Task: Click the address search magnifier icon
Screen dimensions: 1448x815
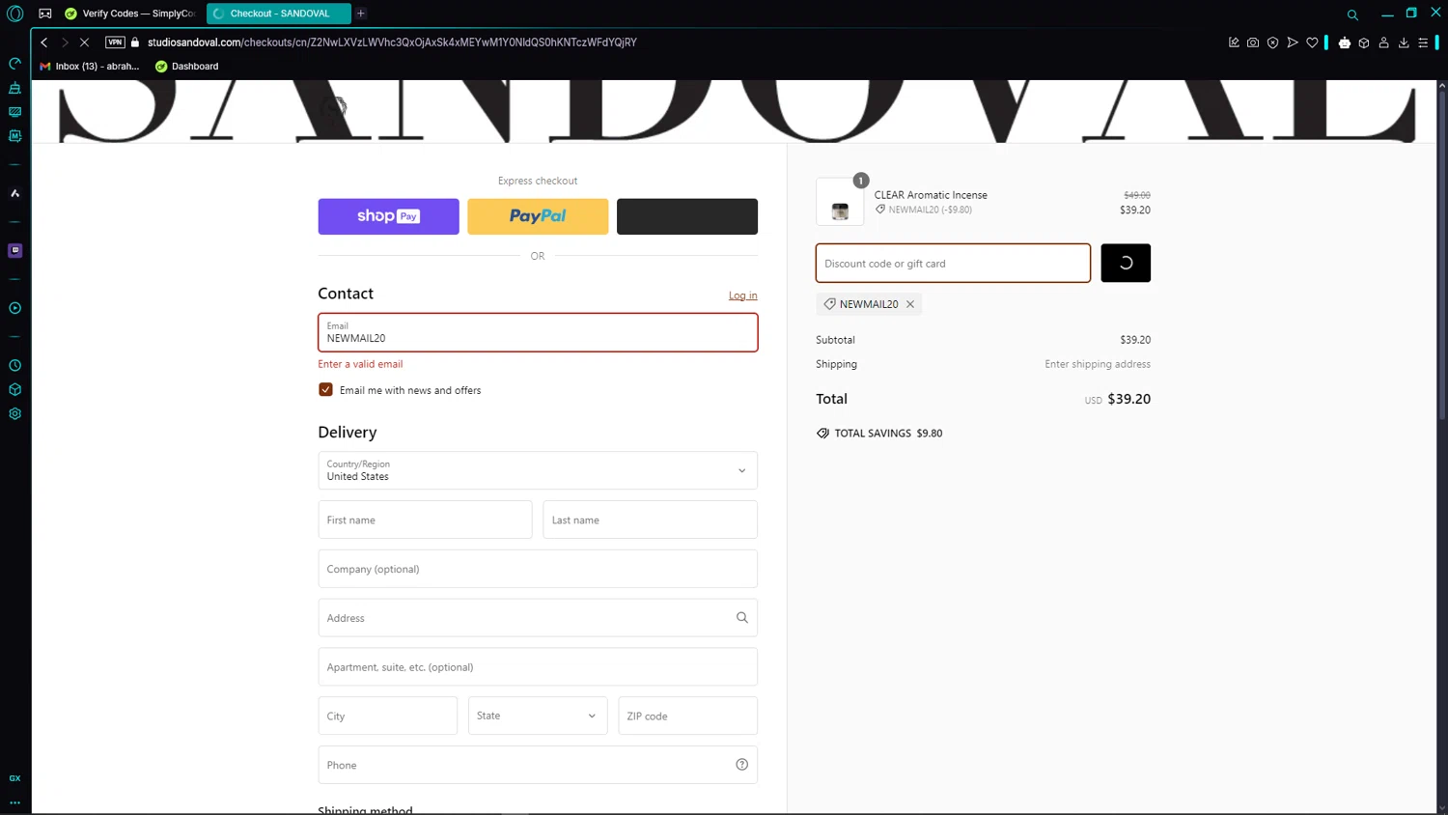Action: (x=742, y=618)
